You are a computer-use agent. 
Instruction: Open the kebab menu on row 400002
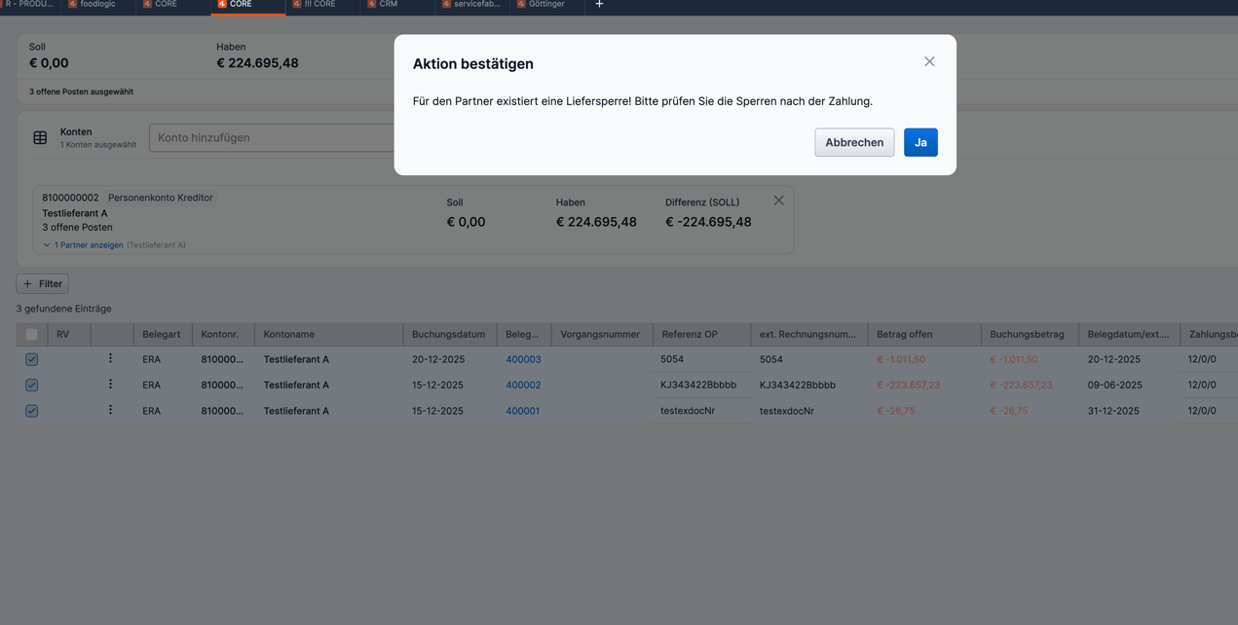[x=111, y=385]
